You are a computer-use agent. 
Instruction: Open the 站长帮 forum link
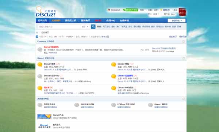(x=47, y=87)
